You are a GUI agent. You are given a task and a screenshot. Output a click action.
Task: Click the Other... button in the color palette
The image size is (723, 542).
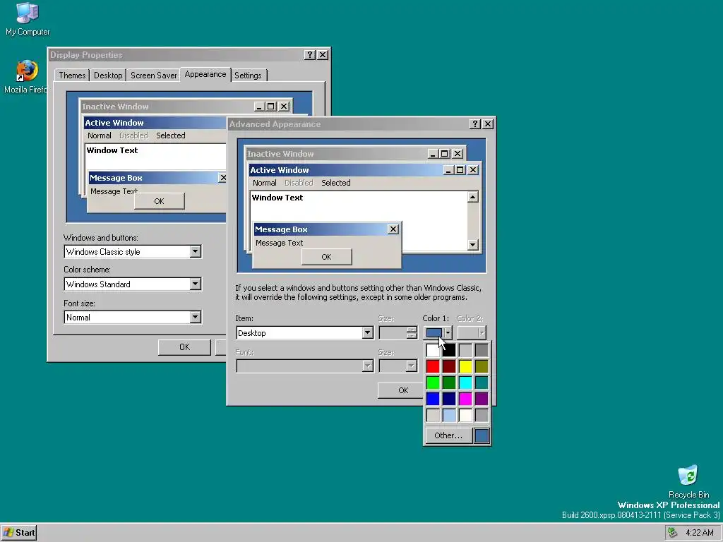[x=448, y=435]
